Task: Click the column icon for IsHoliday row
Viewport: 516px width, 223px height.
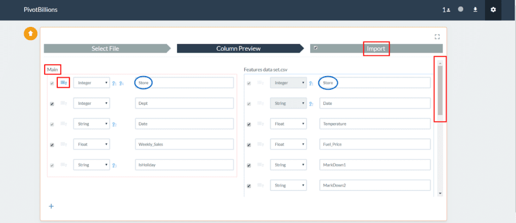Action: point(64,165)
